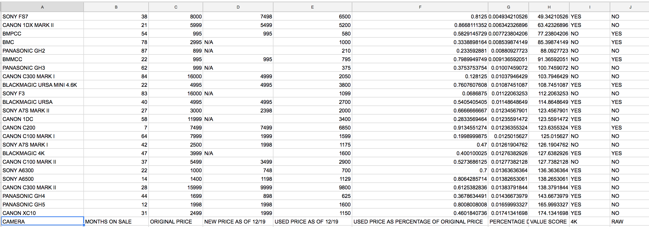Select months on sale 87 cell
The image size is (649, 227).
click(116, 51)
